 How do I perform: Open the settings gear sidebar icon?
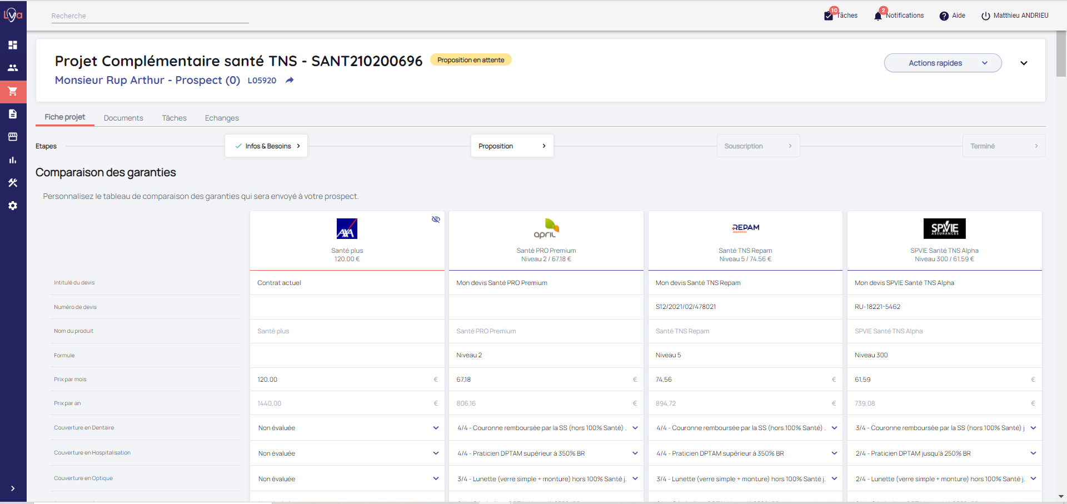coord(13,206)
